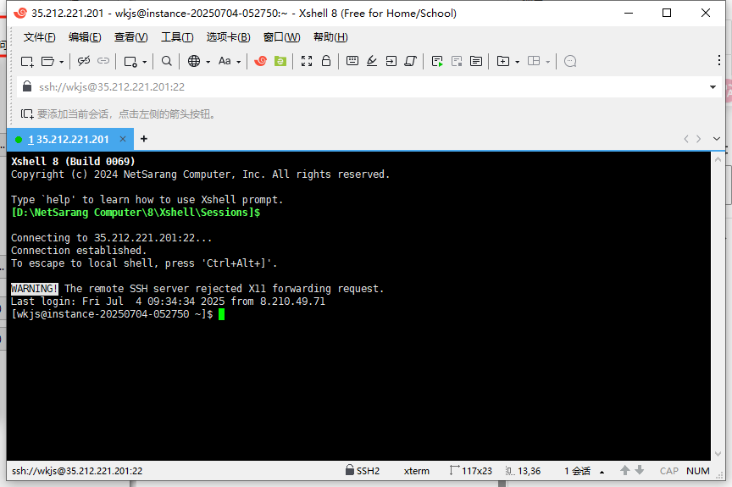This screenshot has height=487, width=732.
Task: Expand the Encoding globe dropdown arrow
Action: [x=208, y=62]
